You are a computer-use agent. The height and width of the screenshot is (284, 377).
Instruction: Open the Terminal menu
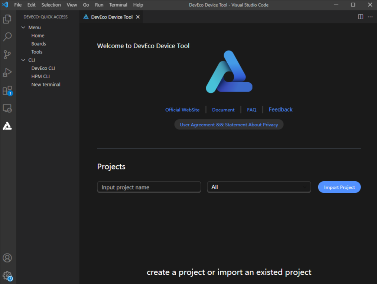(118, 5)
